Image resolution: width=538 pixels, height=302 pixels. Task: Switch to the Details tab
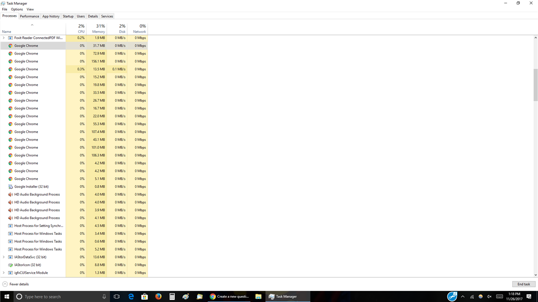pyautogui.click(x=93, y=16)
